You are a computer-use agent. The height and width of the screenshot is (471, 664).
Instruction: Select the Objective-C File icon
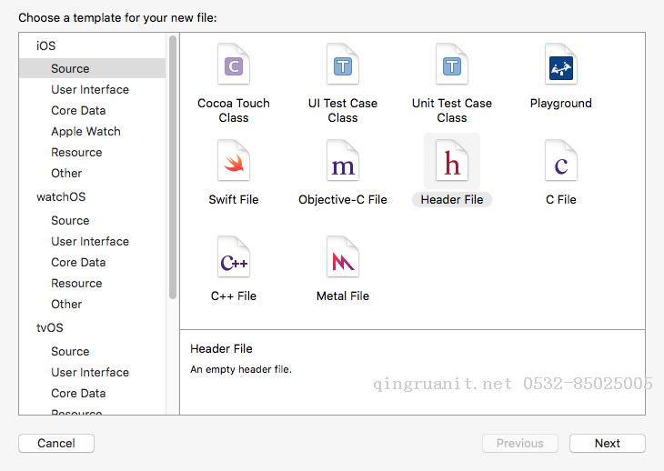click(x=343, y=161)
